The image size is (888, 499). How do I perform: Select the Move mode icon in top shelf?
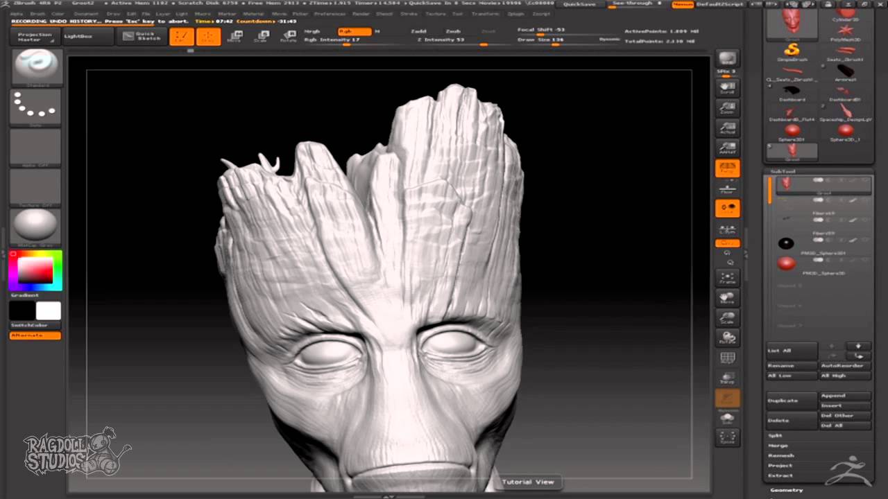[x=235, y=37]
